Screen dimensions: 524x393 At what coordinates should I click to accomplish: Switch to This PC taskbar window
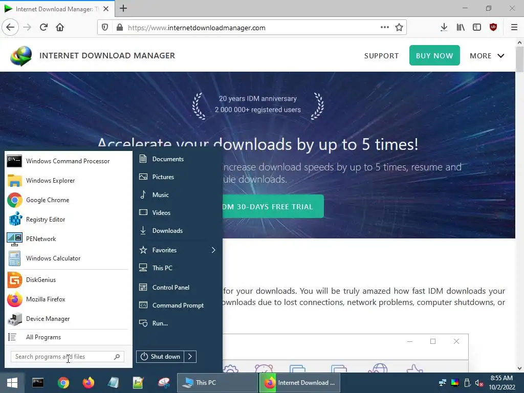[217, 383]
